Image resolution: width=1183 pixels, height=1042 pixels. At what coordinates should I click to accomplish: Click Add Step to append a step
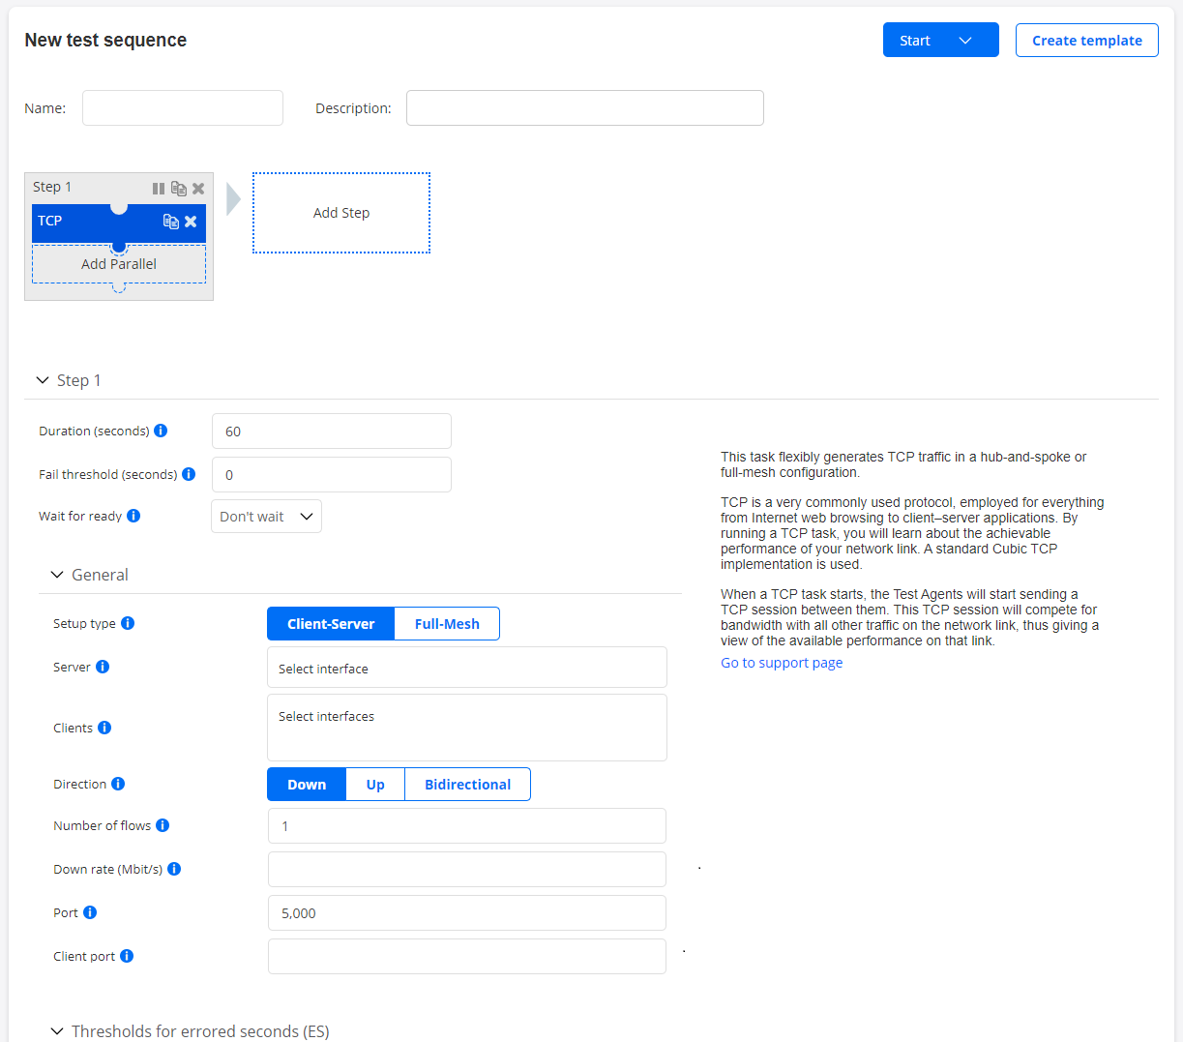pyautogui.click(x=340, y=212)
